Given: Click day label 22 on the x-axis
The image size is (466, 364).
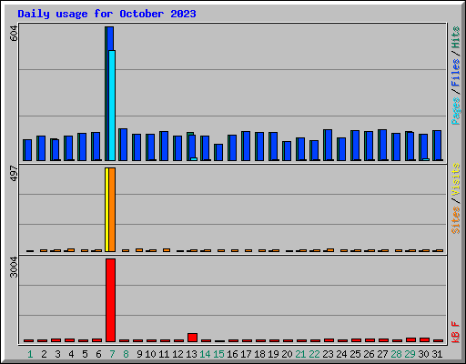Looking at the screenshot, I should click(x=314, y=354).
